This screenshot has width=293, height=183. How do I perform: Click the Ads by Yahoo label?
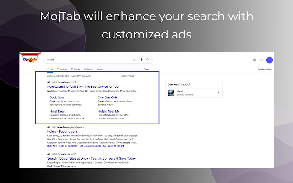pyautogui.click(x=128, y=76)
